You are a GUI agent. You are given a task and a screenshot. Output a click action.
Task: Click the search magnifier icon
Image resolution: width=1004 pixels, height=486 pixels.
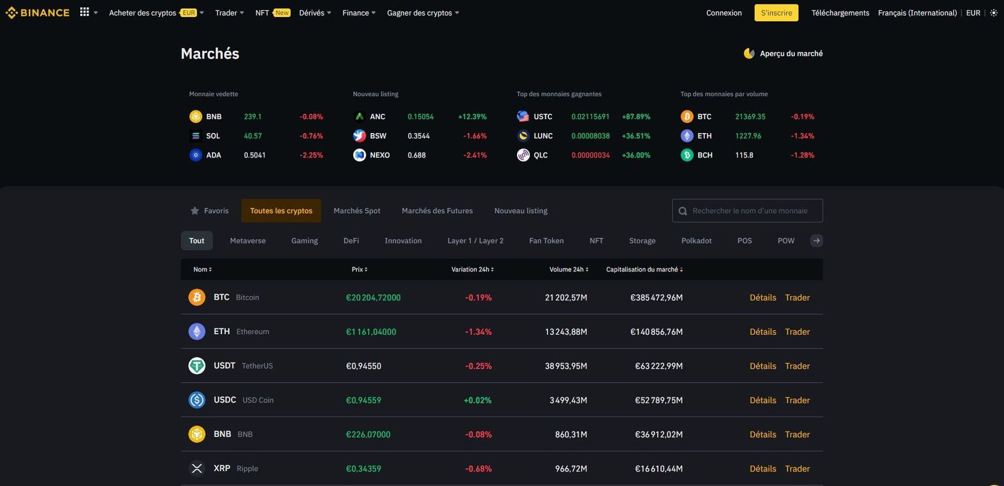tap(683, 211)
